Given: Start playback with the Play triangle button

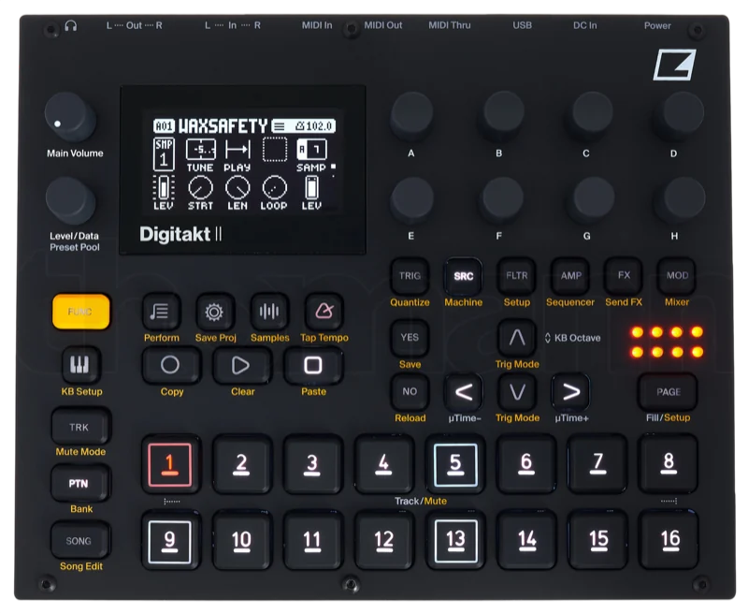Looking at the screenshot, I should 241,365.
